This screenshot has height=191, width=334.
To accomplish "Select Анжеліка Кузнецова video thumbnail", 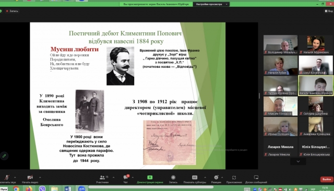I will 316,126.
